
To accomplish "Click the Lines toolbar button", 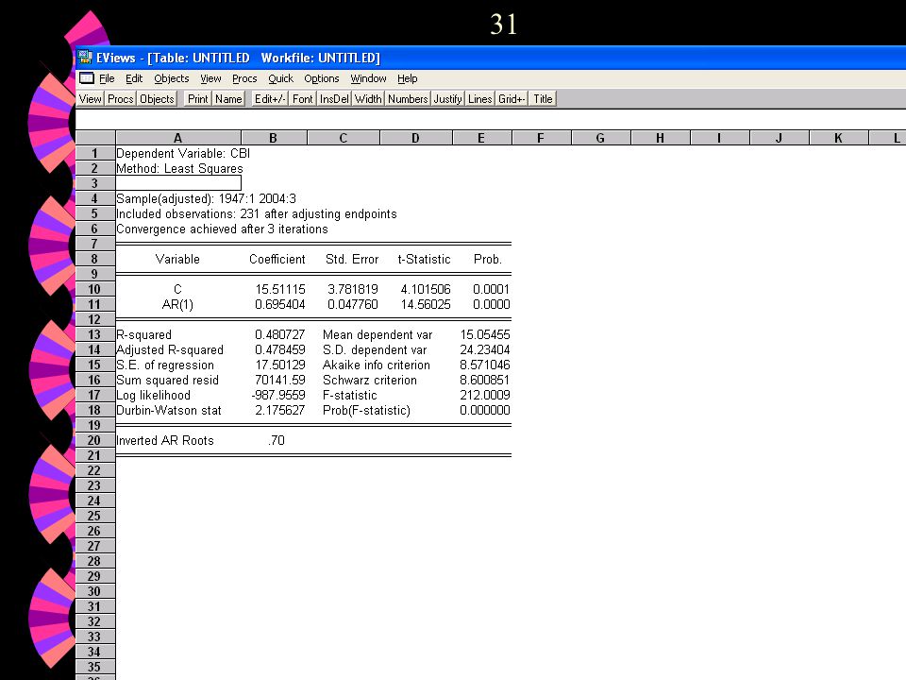I will (479, 99).
